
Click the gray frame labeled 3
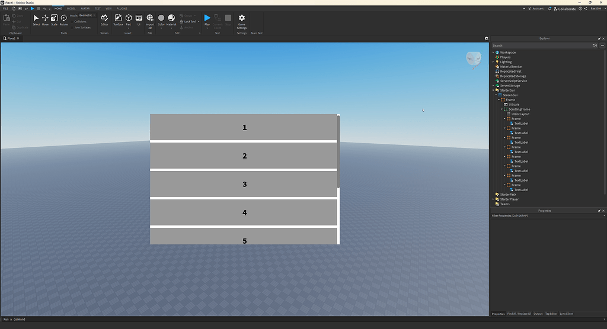coord(244,184)
